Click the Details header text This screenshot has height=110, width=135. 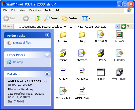tap(12, 74)
